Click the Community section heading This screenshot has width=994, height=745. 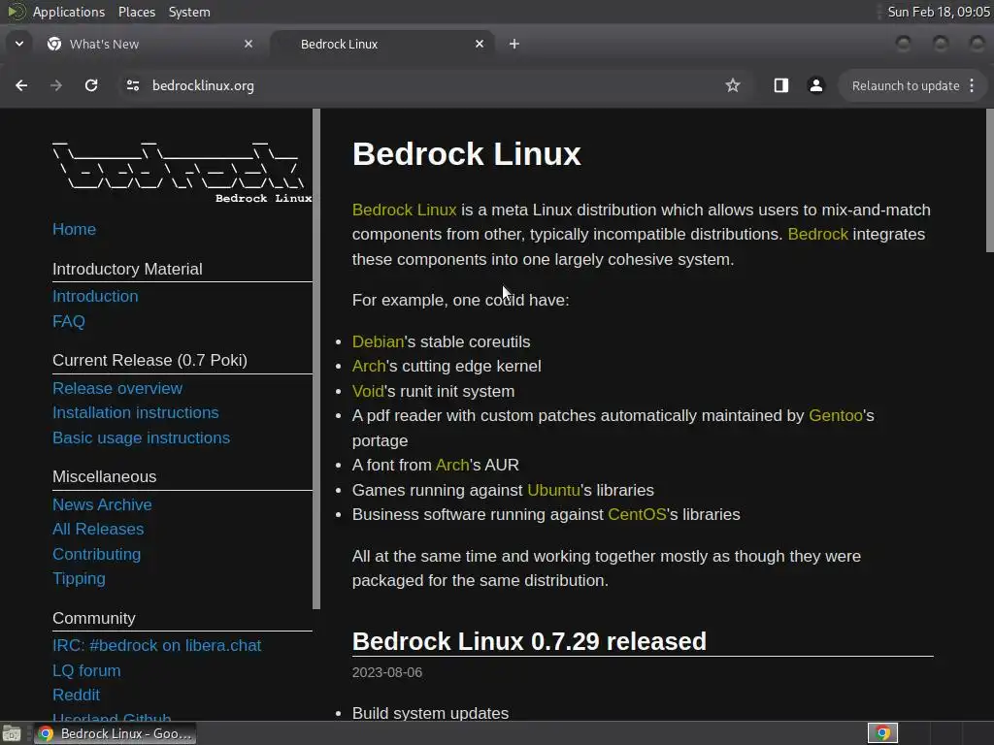coord(94,618)
